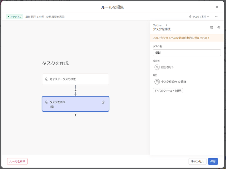Image resolution: width=226 pixels, height=169 pixels.
Task: Add a step with the plus between cards
Action: click(x=76, y=90)
